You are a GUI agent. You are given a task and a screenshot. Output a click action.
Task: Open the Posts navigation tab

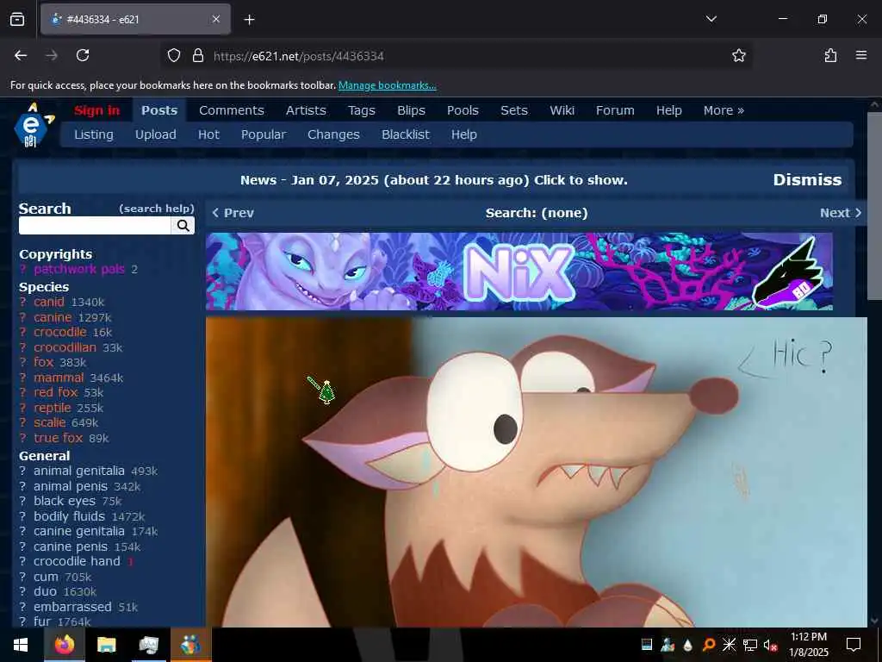click(159, 110)
